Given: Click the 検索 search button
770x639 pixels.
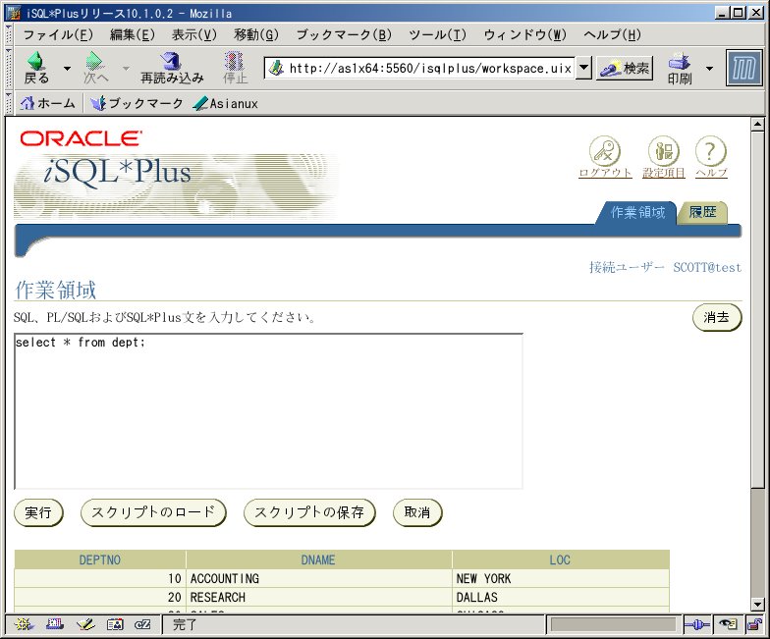Looking at the screenshot, I should (x=625, y=69).
